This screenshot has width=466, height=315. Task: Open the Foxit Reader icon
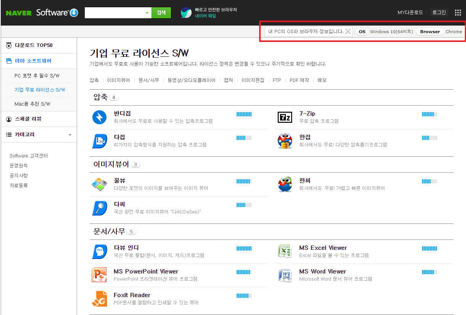pos(100,299)
